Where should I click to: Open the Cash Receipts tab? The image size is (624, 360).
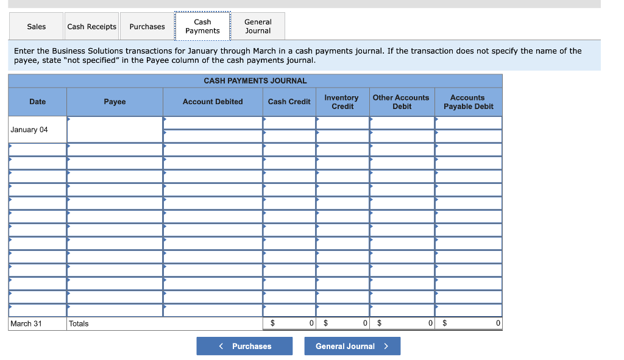pyautogui.click(x=91, y=26)
